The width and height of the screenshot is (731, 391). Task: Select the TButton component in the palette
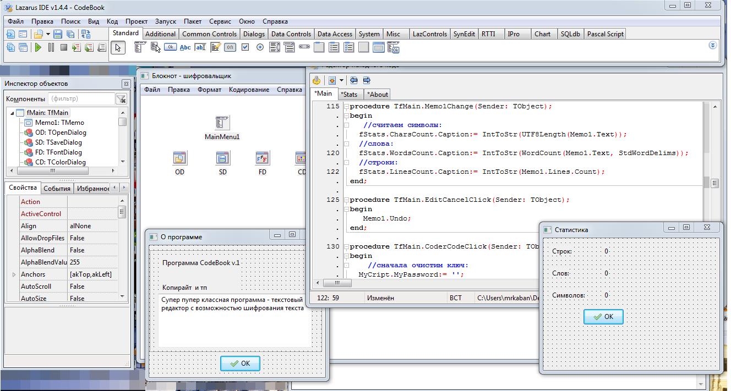pos(170,47)
